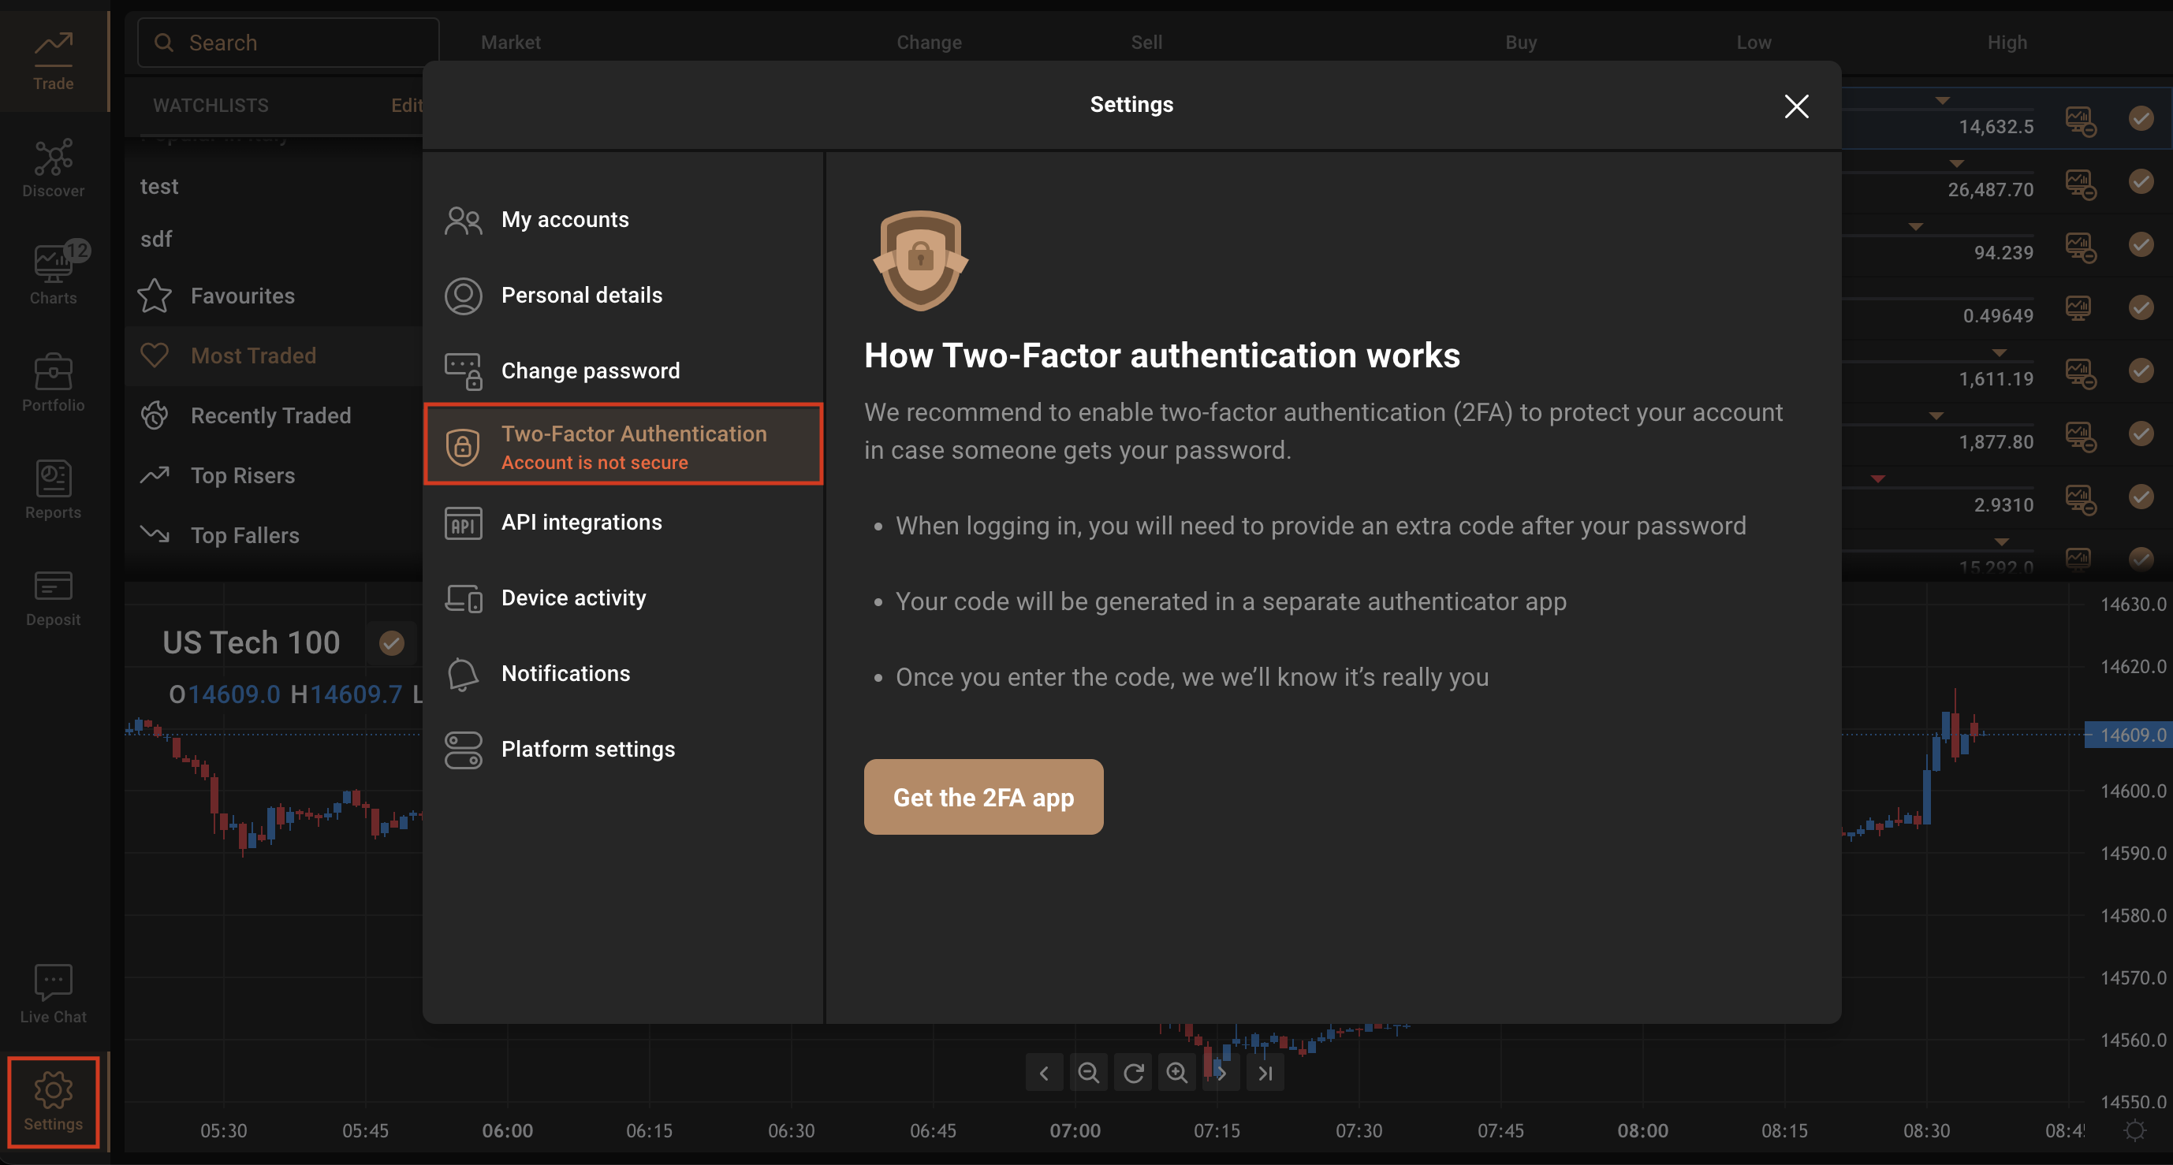Open Platform settings menu item

click(x=588, y=748)
